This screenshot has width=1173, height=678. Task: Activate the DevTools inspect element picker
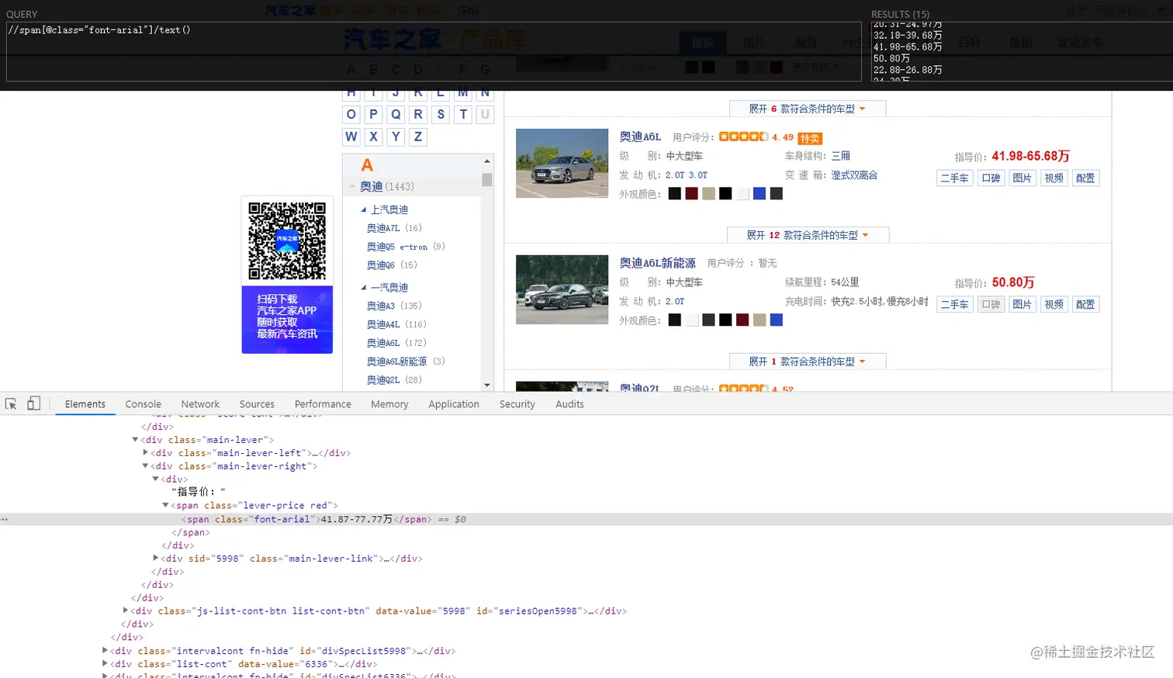11,404
